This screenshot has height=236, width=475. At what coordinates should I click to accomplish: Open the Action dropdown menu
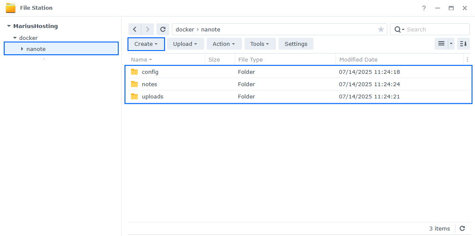(224, 44)
